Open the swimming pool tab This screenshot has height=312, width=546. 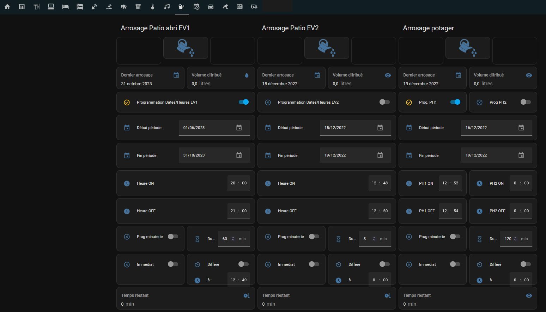click(x=109, y=7)
